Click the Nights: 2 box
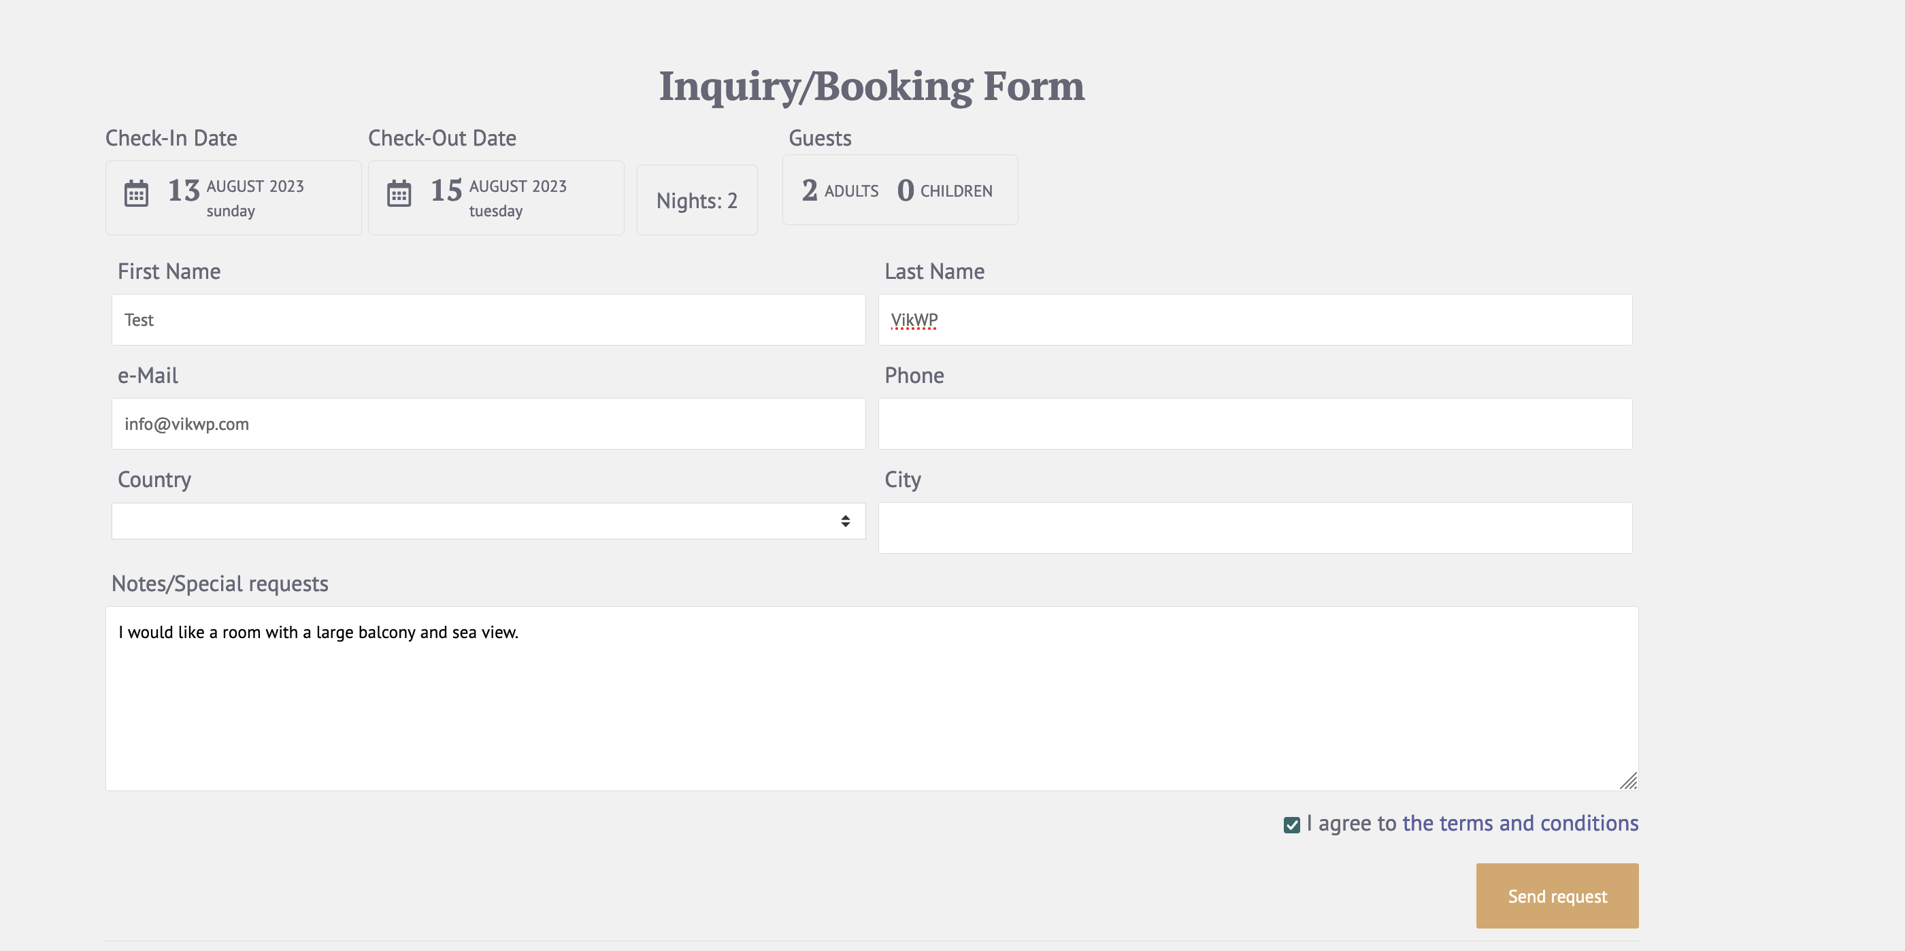 tap(697, 200)
